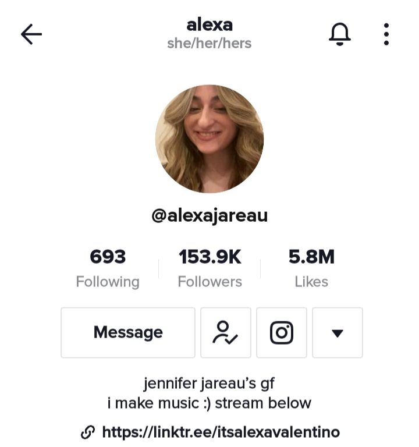
Task: Open the 693 following count
Action: (108, 257)
